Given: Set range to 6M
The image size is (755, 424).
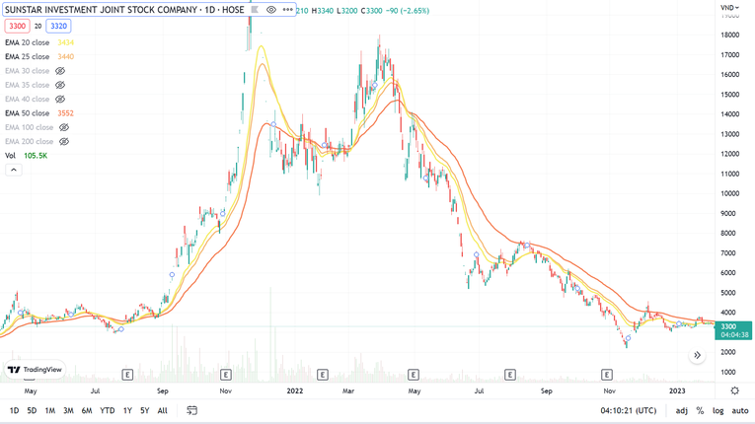Looking at the screenshot, I should 87,410.
